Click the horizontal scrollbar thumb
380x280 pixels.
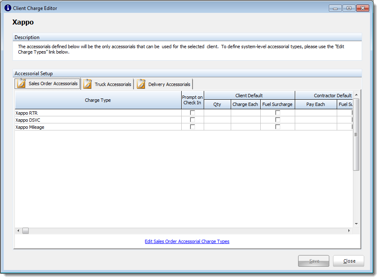(26, 231)
